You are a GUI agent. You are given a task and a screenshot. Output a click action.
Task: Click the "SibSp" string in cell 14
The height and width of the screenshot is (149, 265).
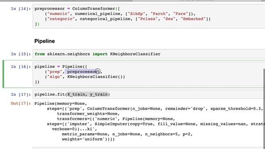pyautogui.click(x=136, y=14)
